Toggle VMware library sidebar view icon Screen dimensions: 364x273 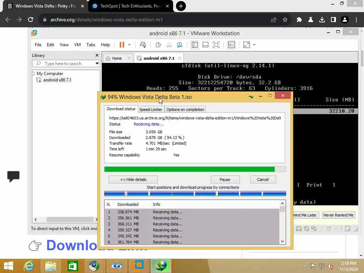click(x=195, y=45)
